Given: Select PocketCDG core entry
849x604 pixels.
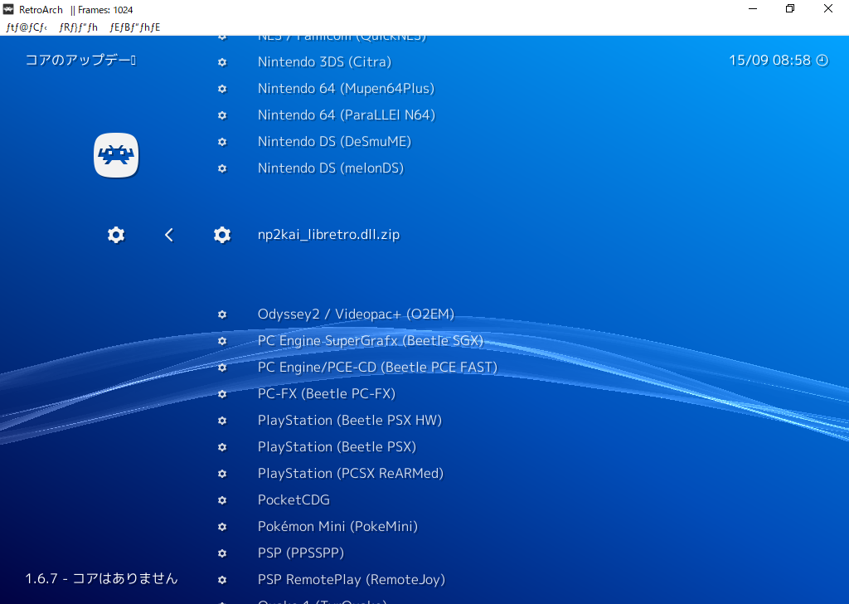Looking at the screenshot, I should pos(294,500).
